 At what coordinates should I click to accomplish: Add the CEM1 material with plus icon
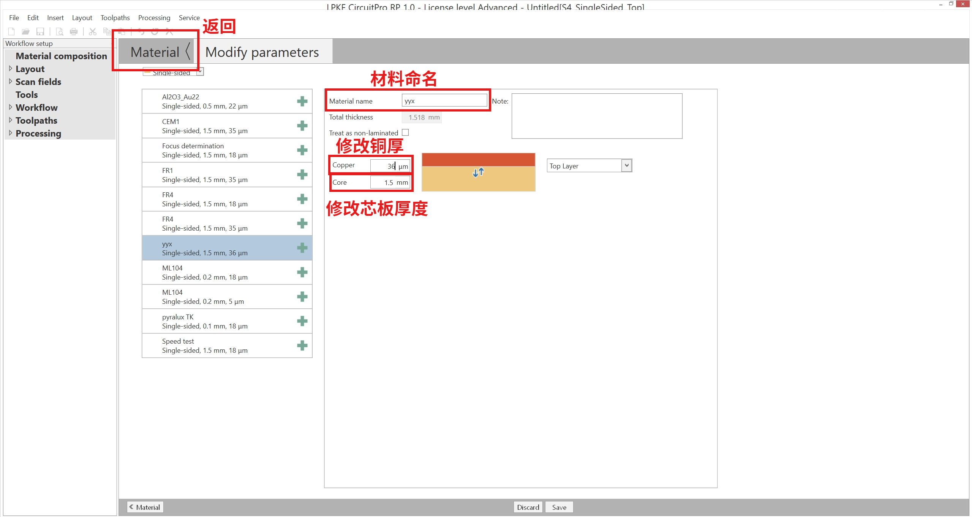[302, 126]
